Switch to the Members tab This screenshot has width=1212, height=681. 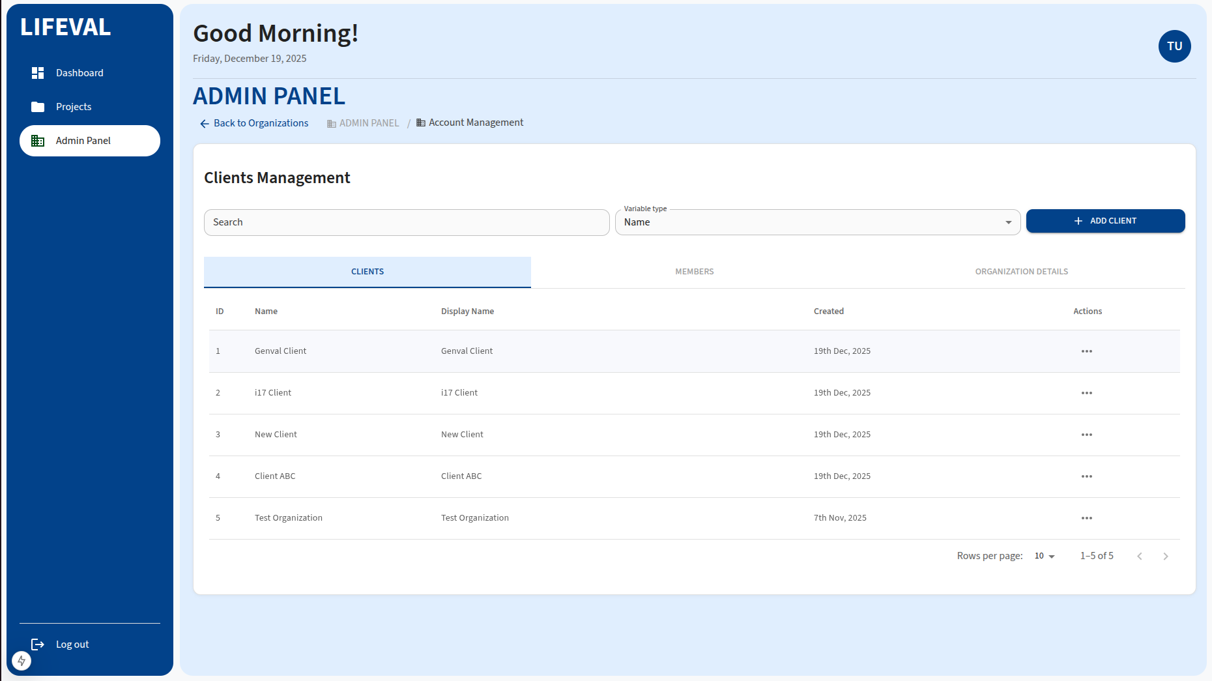694,272
